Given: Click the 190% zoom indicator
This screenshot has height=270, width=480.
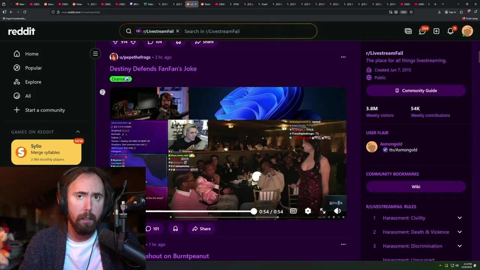Looking at the screenshot, I should [x=403, y=12].
